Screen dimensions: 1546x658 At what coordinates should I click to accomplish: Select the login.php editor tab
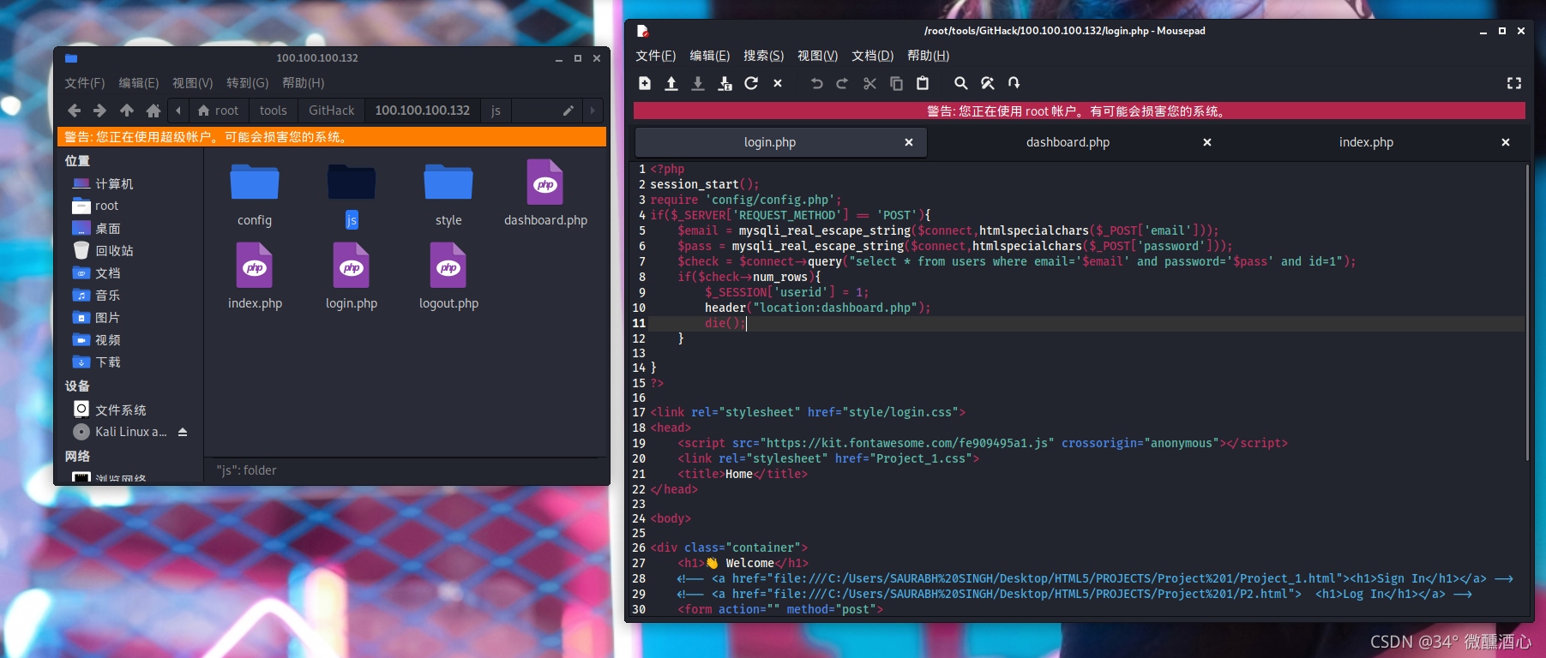point(770,142)
